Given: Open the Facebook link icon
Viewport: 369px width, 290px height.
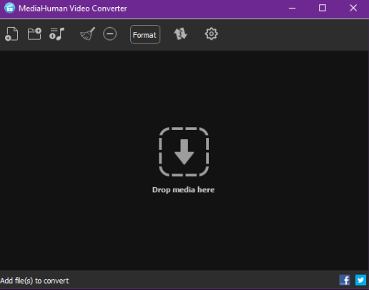Looking at the screenshot, I should (x=345, y=280).
